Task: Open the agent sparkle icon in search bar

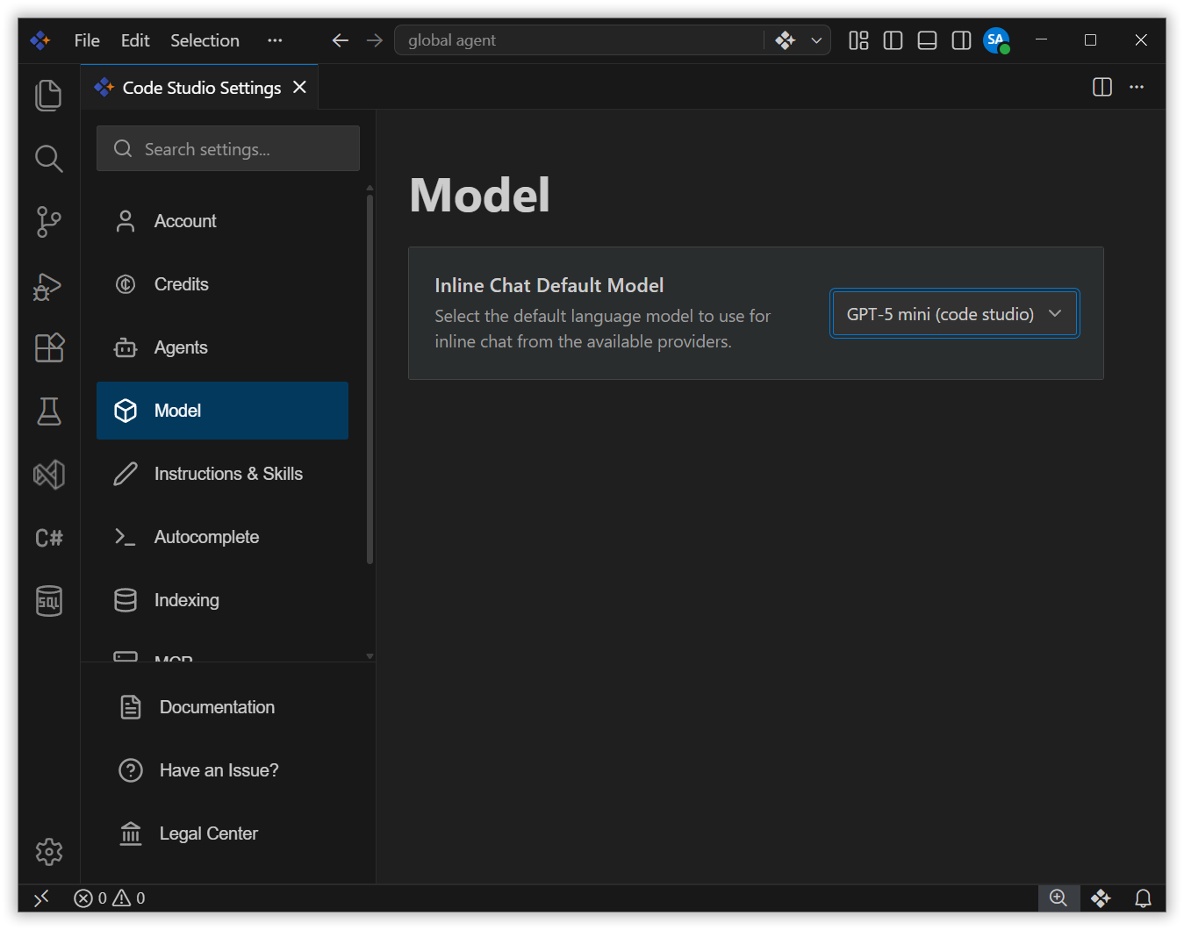Action: coord(785,40)
